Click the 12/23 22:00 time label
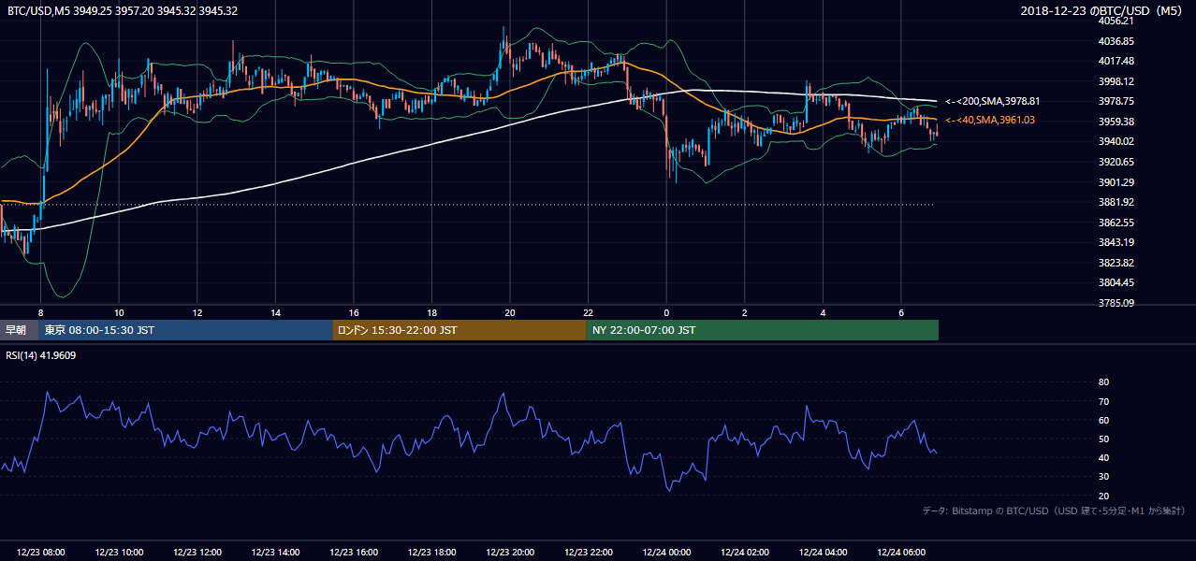The height and width of the screenshot is (561, 1196). click(x=588, y=553)
